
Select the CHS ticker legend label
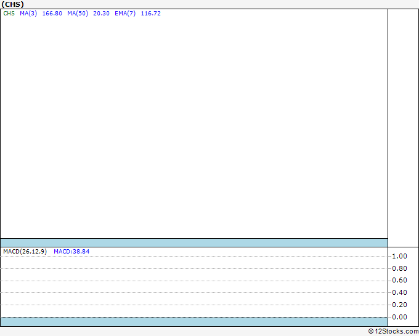pyautogui.click(x=9, y=14)
